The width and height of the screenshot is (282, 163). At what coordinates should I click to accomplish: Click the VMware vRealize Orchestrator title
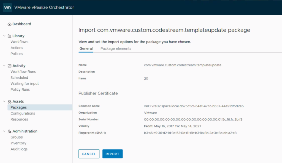pyautogui.click(x=44, y=7)
